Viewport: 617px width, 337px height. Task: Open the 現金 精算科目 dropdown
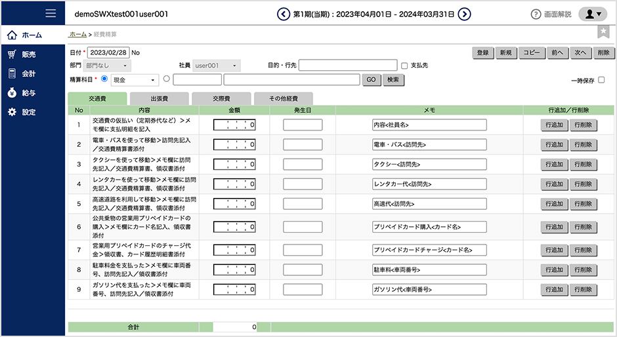tap(135, 80)
